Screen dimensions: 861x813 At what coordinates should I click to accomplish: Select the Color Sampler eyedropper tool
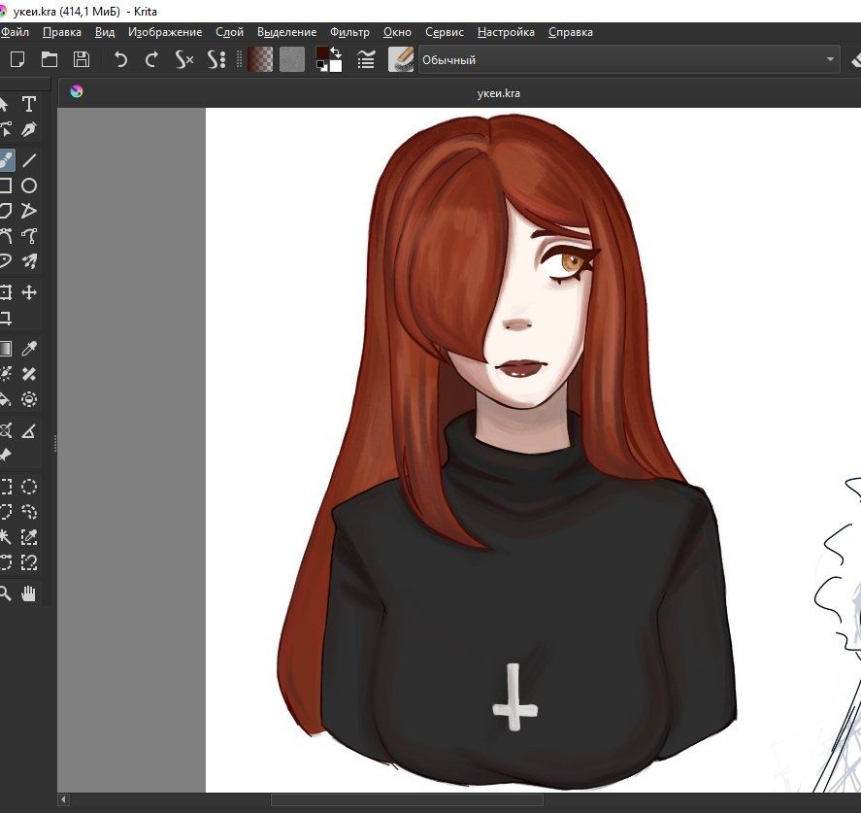(x=29, y=349)
